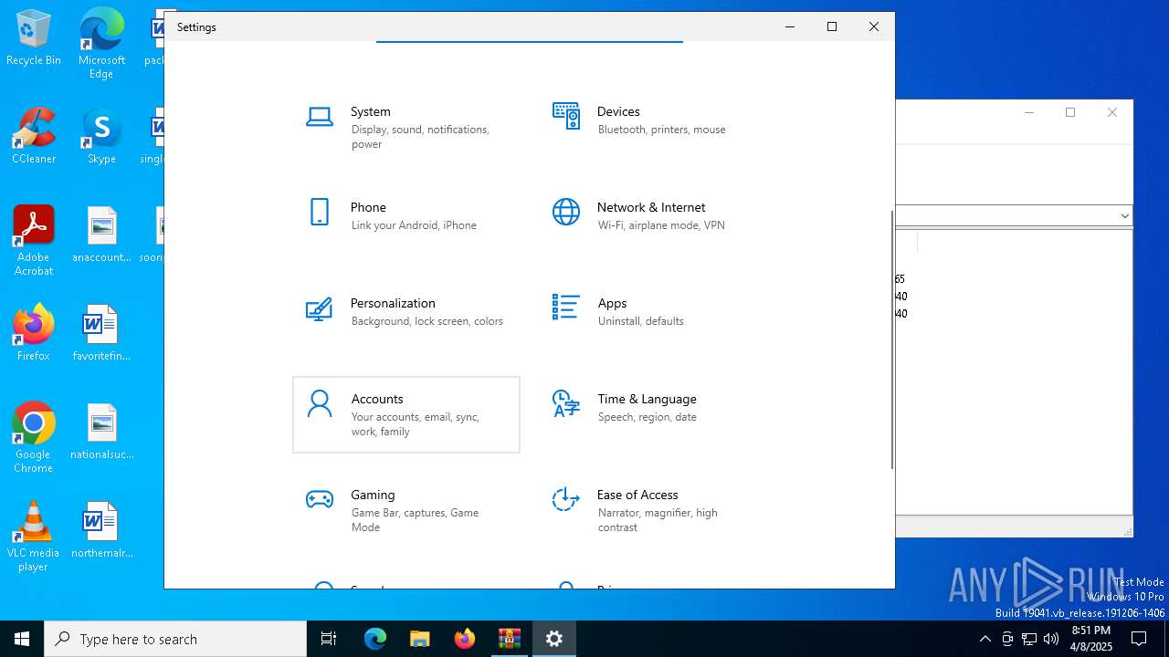Open the notification center
This screenshot has width=1169, height=657.
coord(1139,639)
